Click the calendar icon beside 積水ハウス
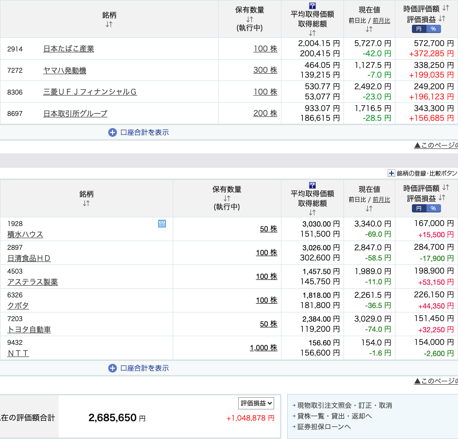This screenshot has width=458, height=439. pos(162,224)
